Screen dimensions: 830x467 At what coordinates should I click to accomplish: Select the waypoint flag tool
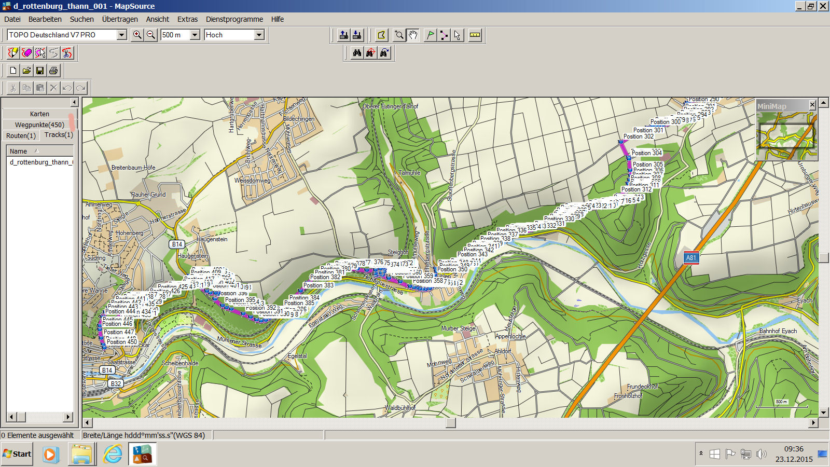tap(430, 35)
